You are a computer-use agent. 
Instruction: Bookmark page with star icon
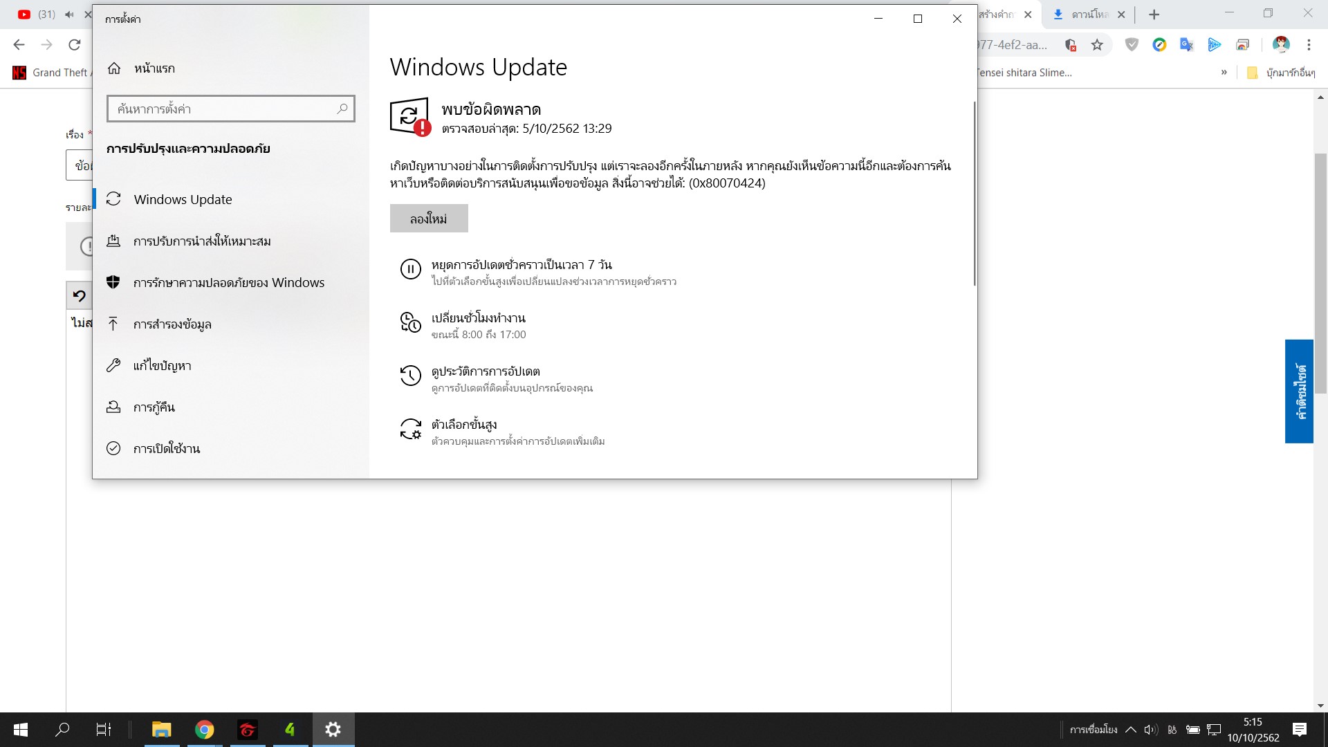[x=1097, y=45]
